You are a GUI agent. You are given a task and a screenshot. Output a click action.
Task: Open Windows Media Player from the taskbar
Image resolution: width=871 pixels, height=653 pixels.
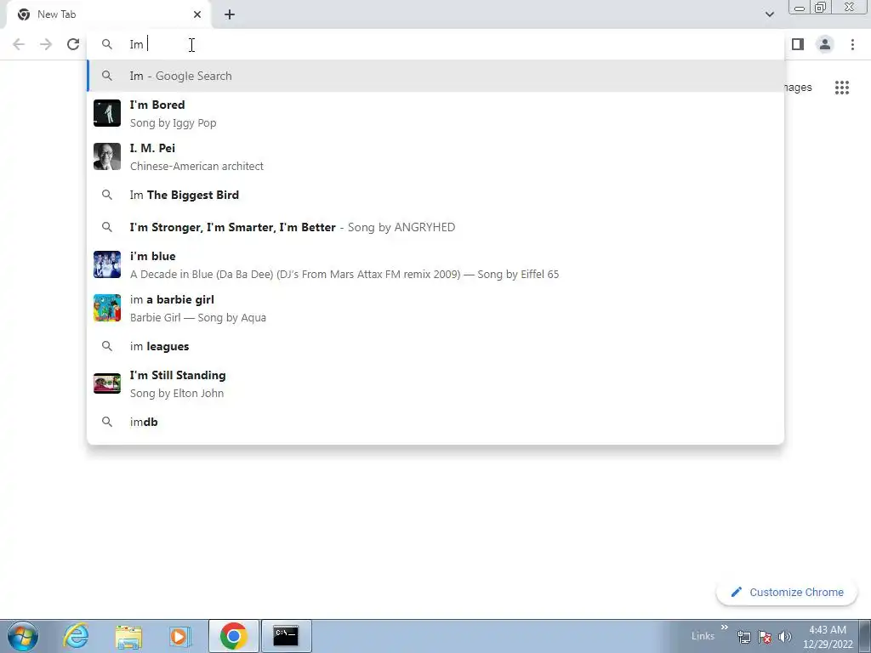pyautogui.click(x=179, y=636)
